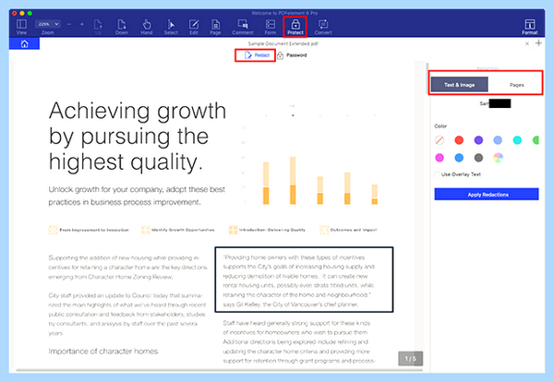Click Importance of character homes heading
Screen dimensions: 554x382
103,352
